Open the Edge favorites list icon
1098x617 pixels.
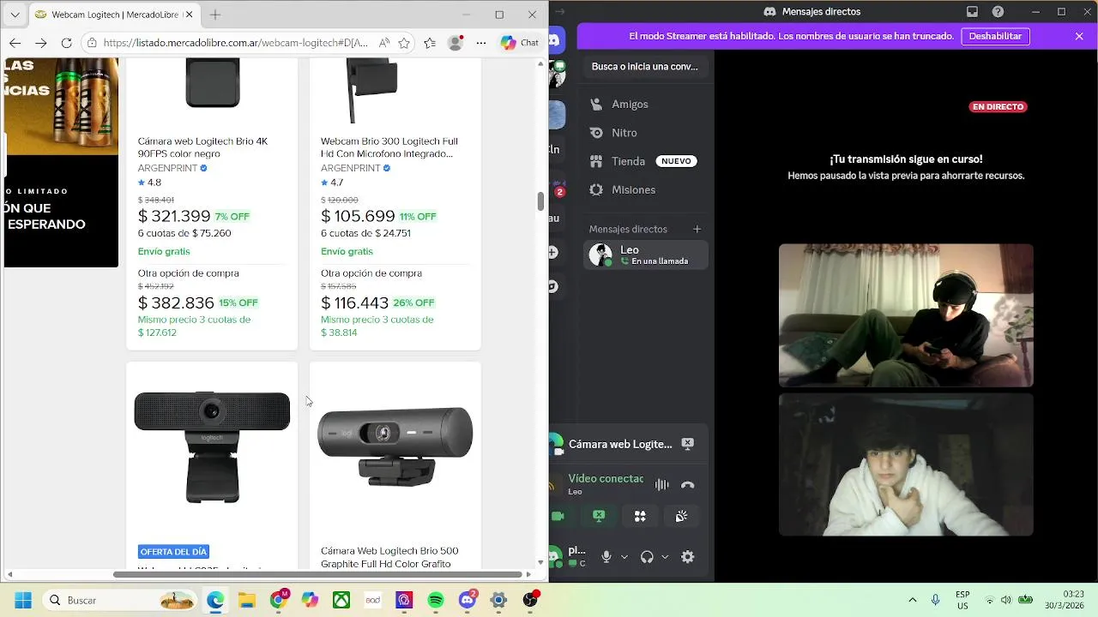click(430, 43)
